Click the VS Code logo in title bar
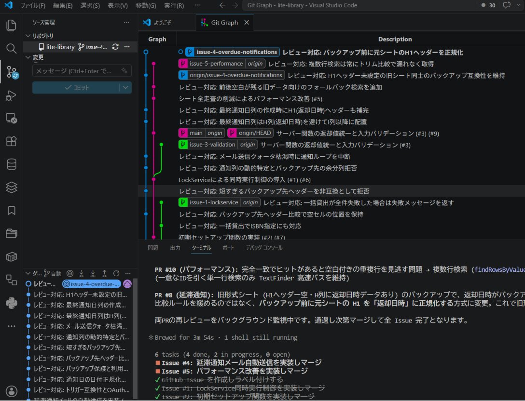525x401 pixels. coord(8,5)
